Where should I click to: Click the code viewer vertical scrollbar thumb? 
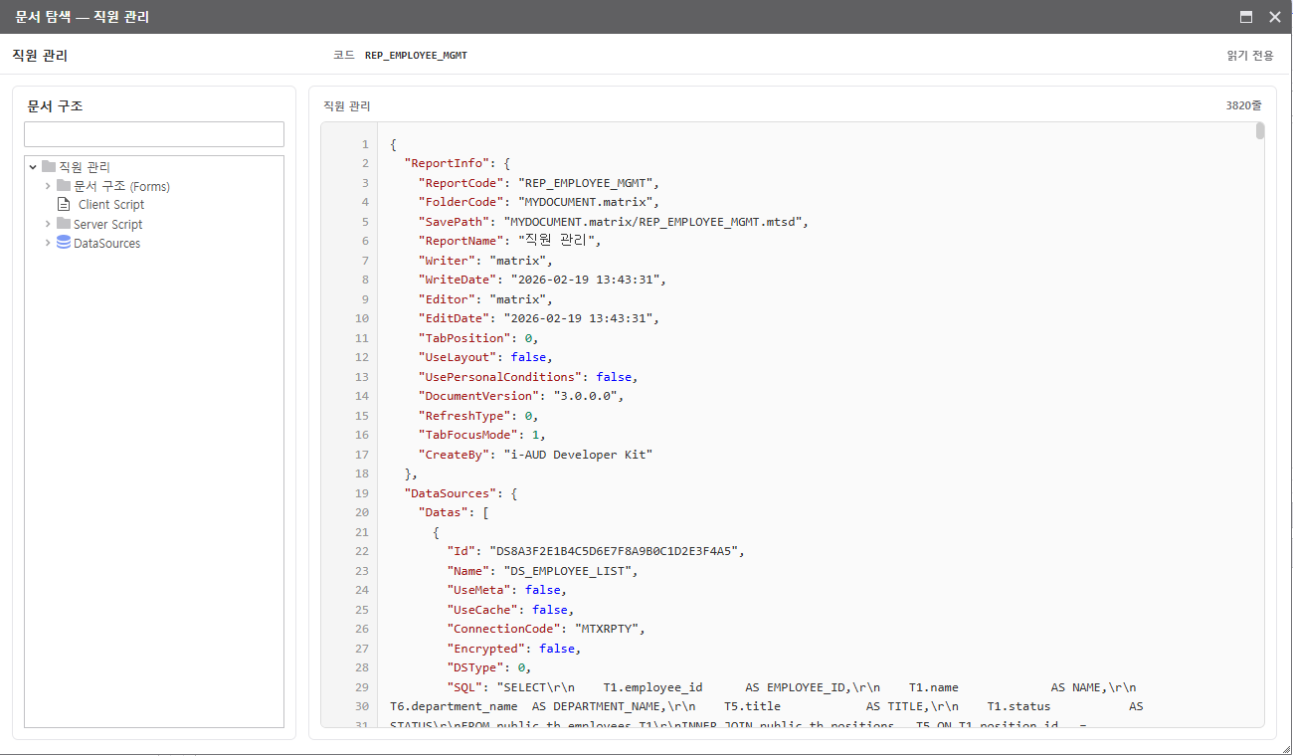click(1260, 131)
